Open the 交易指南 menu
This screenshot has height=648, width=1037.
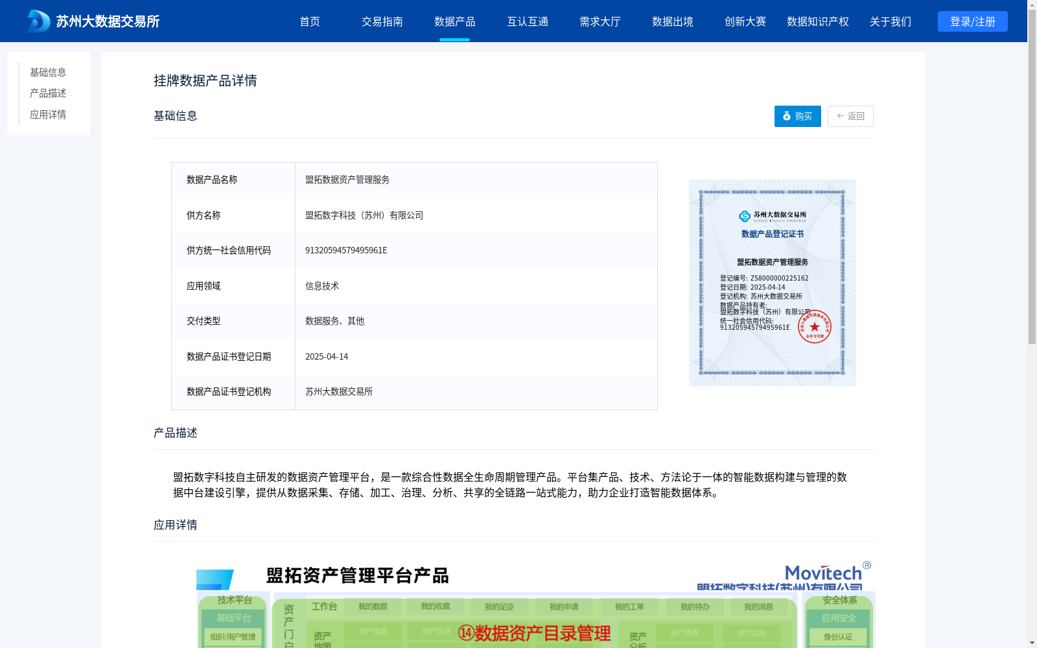382,21
